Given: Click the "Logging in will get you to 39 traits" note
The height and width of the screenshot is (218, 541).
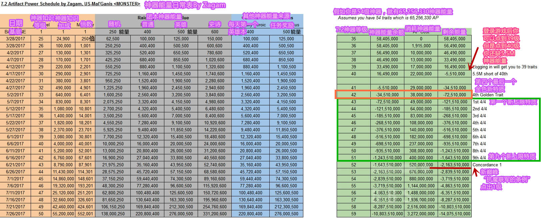Looking at the screenshot, I should click(505, 67).
